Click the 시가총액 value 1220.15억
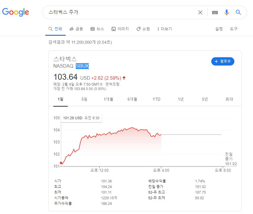This screenshot has width=253, height=214. click(109, 198)
